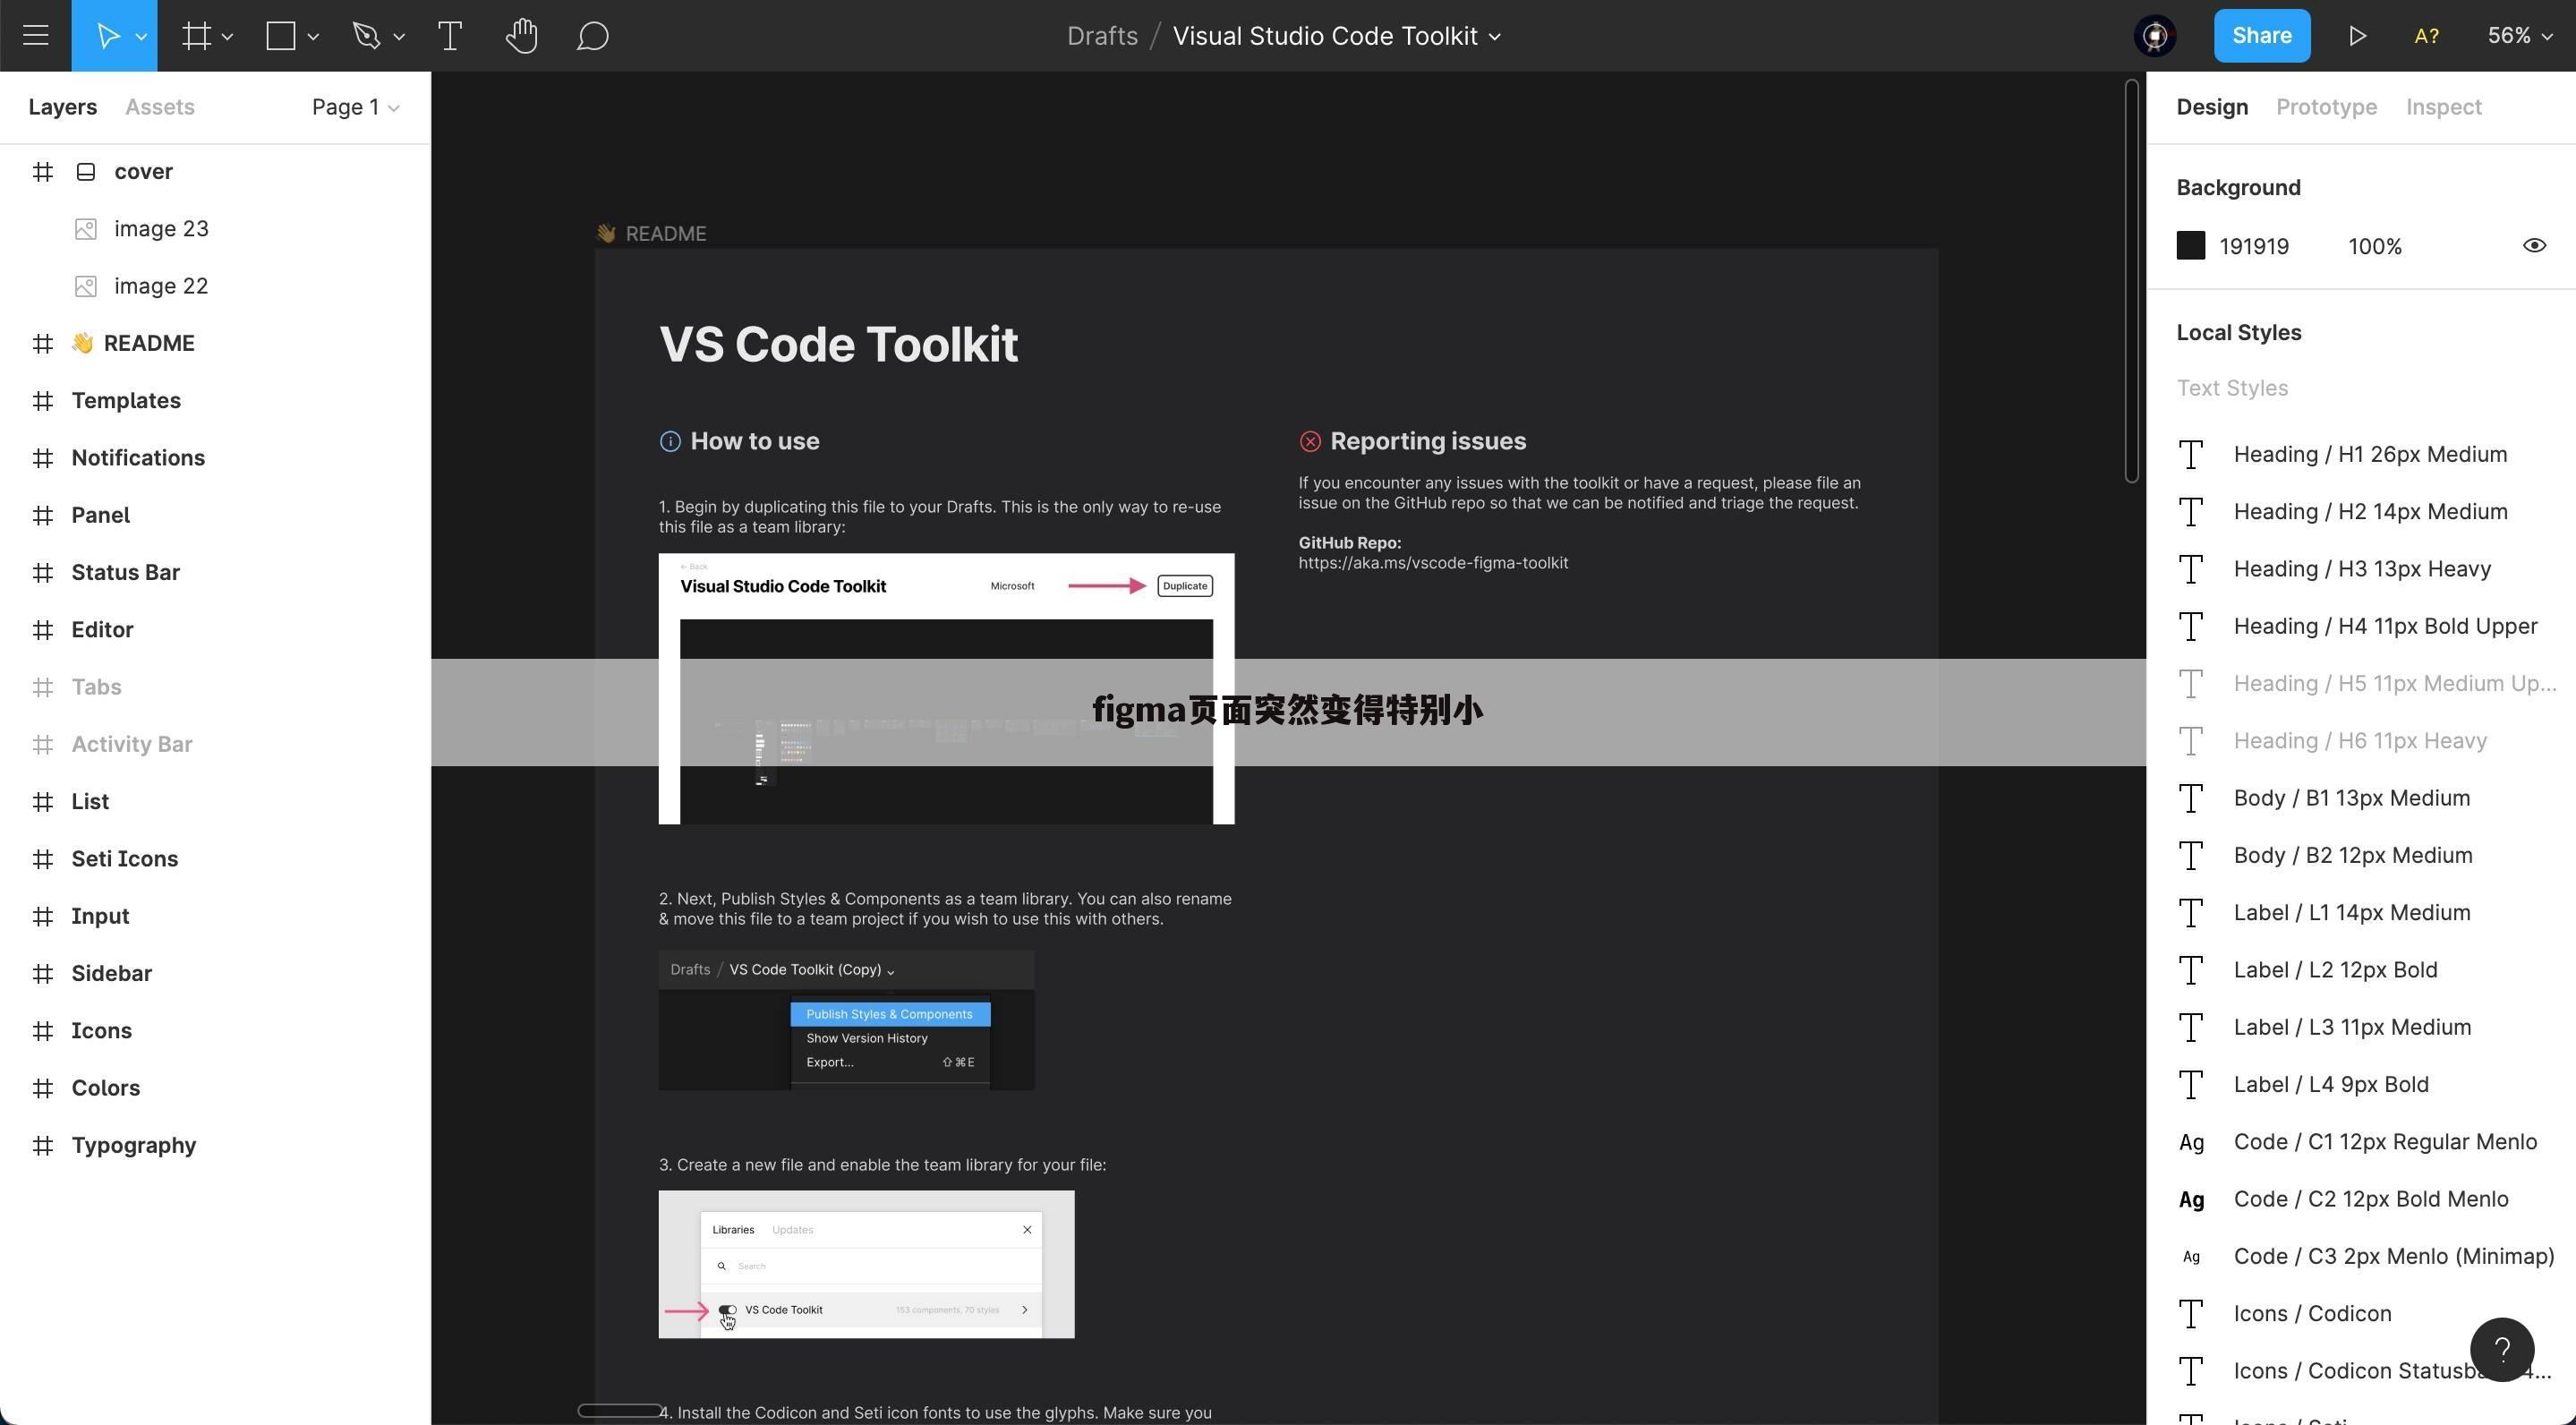This screenshot has height=1425, width=2576.
Task: Click the frame icon beside Templates
Action: tap(42, 401)
